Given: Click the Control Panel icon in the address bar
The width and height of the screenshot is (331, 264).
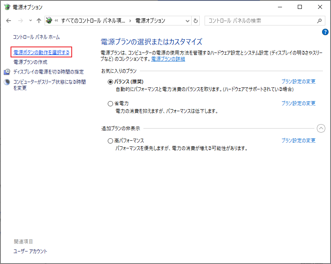Looking at the screenshot, I should 49,21.
